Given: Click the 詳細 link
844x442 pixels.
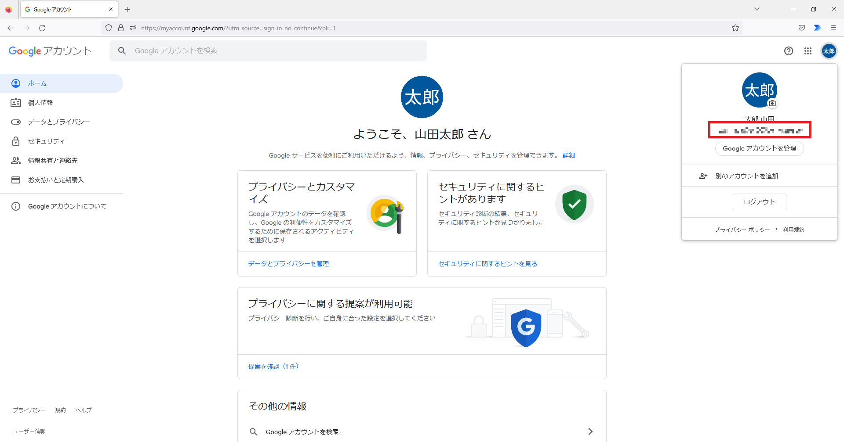Looking at the screenshot, I should click(x=569, y=155).
